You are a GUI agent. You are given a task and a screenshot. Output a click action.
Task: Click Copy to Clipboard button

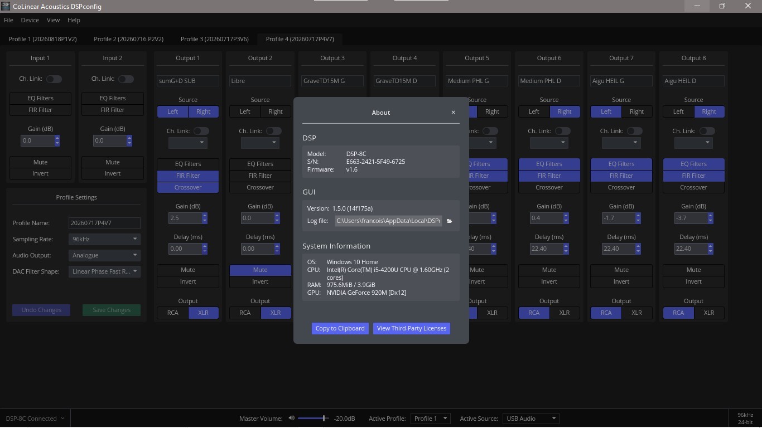(340, 328)
